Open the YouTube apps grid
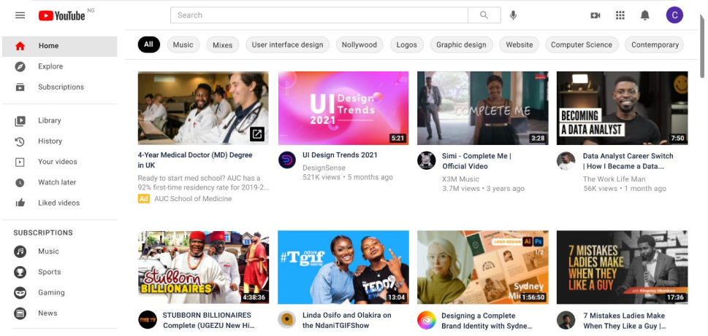This screenshot has height=336, width=708. [620, 15]
